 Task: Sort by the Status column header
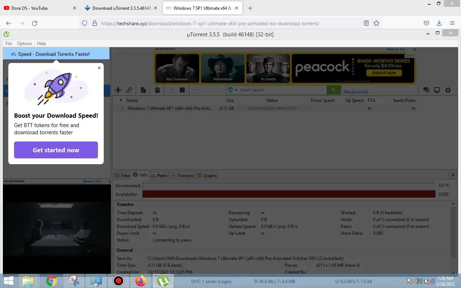pos(272,100)
